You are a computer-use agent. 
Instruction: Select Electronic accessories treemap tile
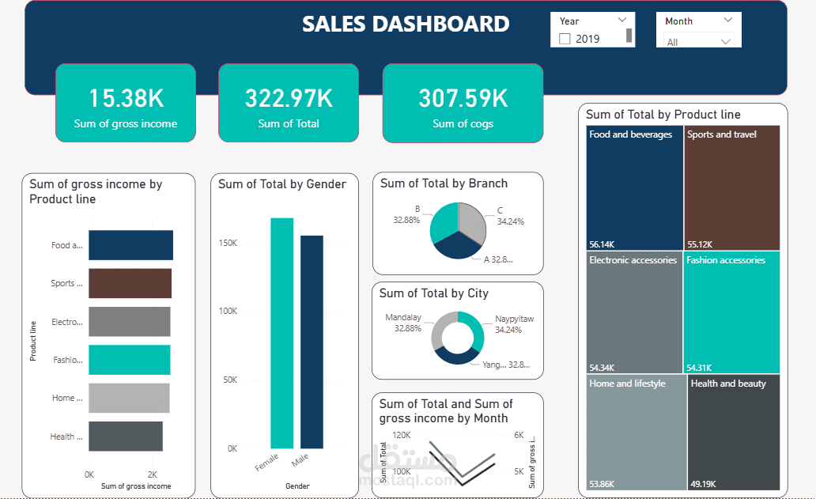point(634,312)
